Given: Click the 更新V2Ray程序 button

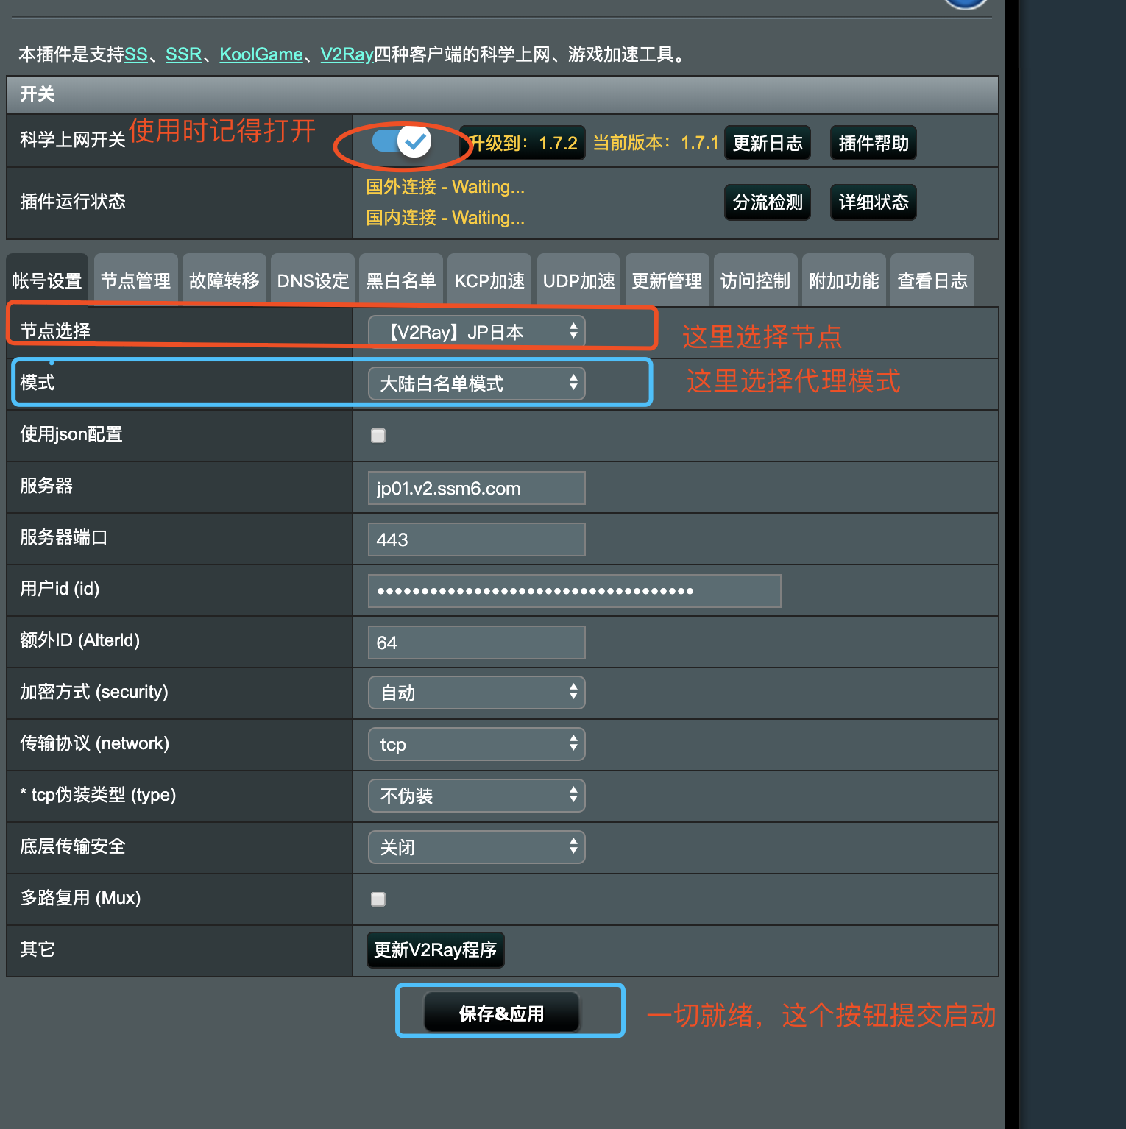Looking at the screenshot, I should click(435, 949).
